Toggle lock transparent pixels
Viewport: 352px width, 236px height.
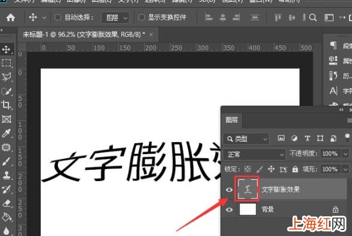(247, 169)
